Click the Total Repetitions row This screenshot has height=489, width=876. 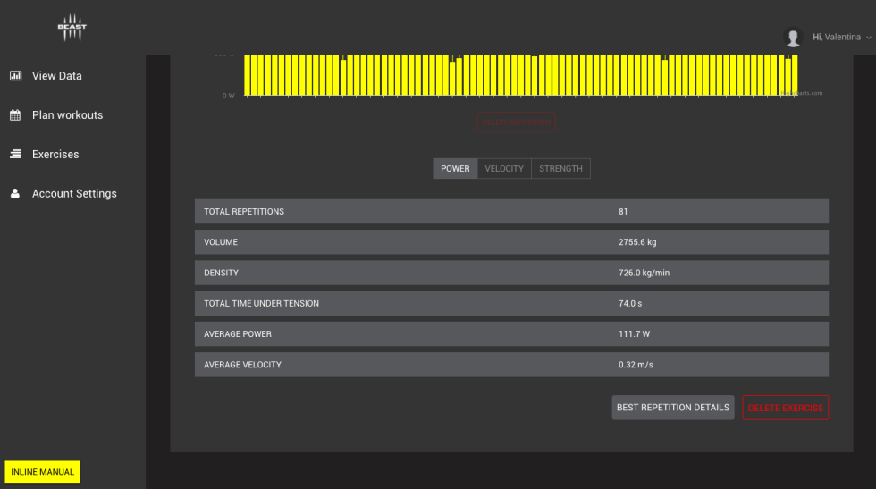[x=511, y=212]
